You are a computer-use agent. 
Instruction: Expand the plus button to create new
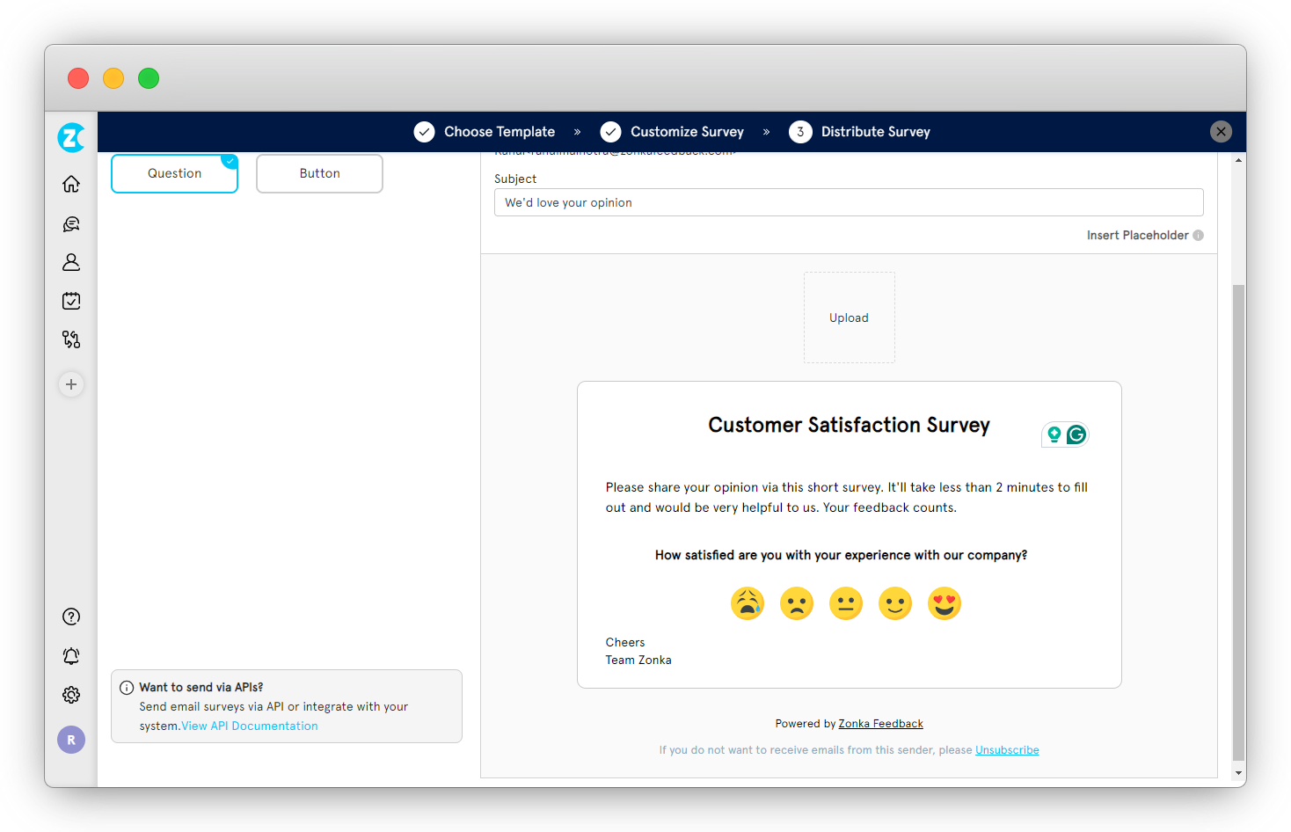70,384
